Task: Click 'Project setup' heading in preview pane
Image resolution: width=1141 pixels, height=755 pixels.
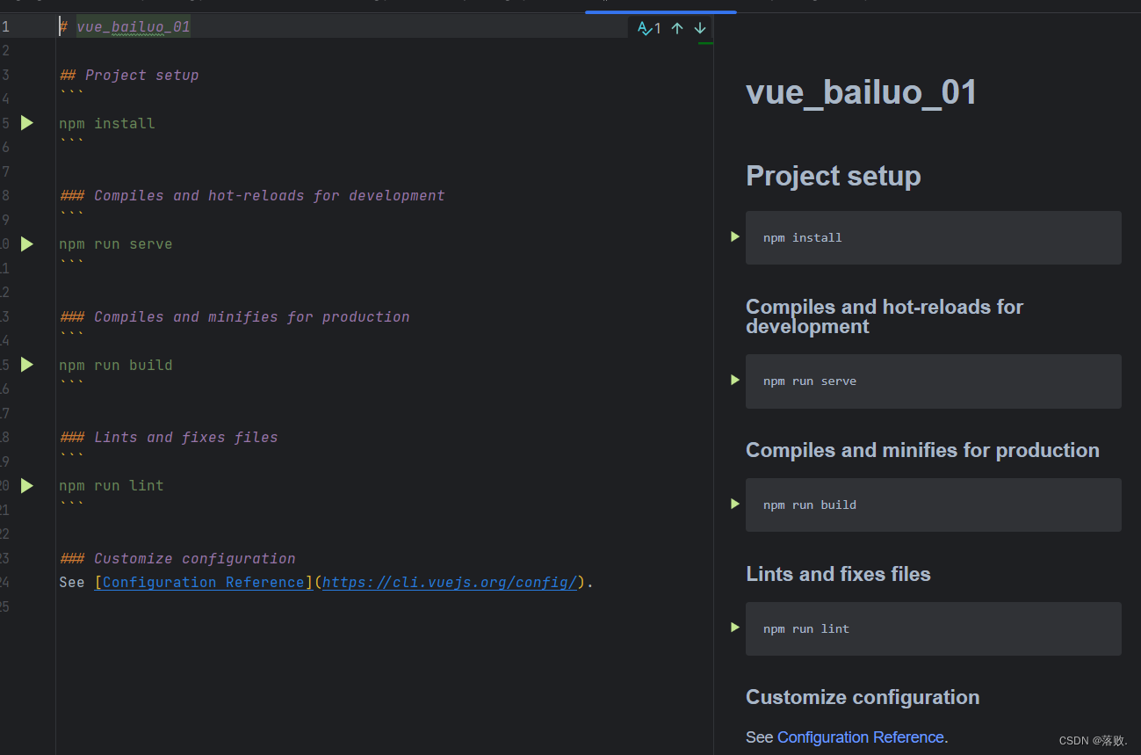Action: [x=834, y=176]
